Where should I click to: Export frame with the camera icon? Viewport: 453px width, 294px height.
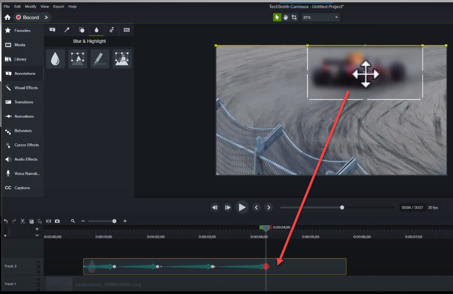[x=57, y=221]
